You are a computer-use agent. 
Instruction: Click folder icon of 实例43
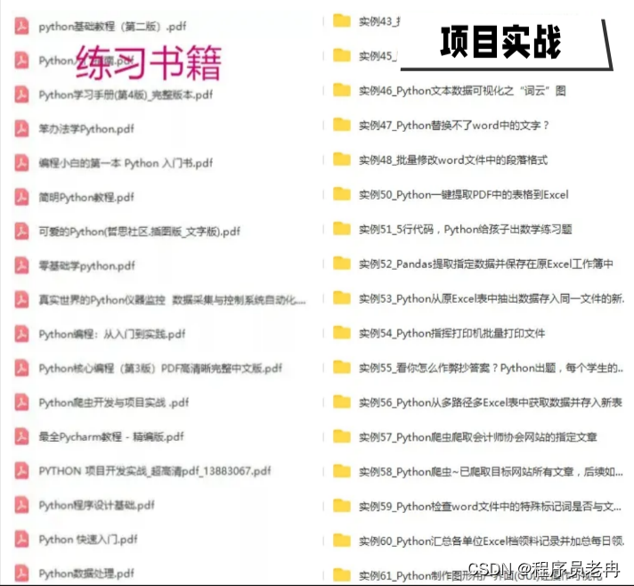pos(342,20)
